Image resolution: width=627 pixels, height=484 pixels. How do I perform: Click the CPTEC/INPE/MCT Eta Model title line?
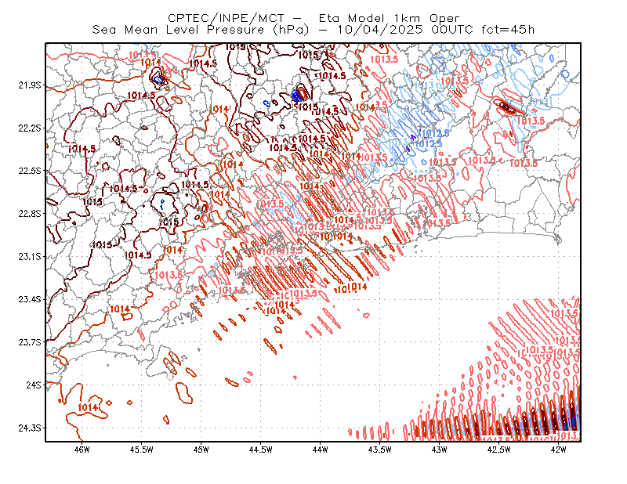coord(313,18)
